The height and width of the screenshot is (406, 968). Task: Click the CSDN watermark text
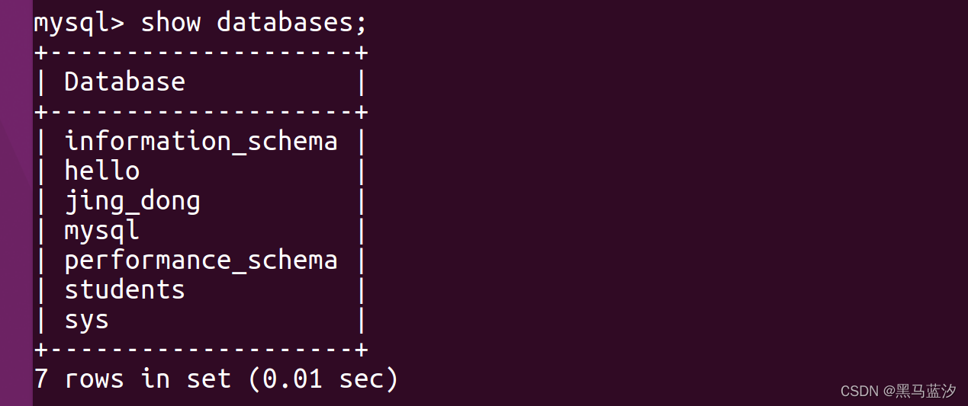(860, 391)
